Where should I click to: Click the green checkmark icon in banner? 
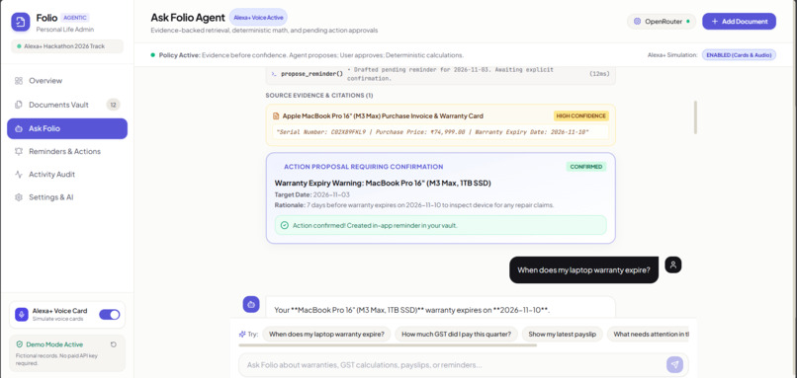[284, 225]
